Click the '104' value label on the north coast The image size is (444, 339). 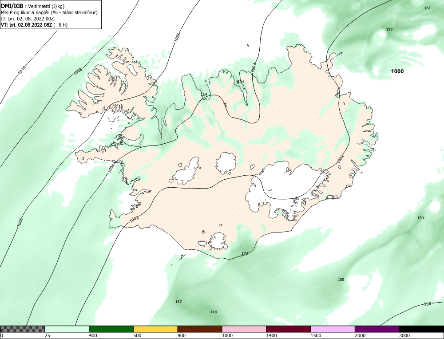[240, 82]
